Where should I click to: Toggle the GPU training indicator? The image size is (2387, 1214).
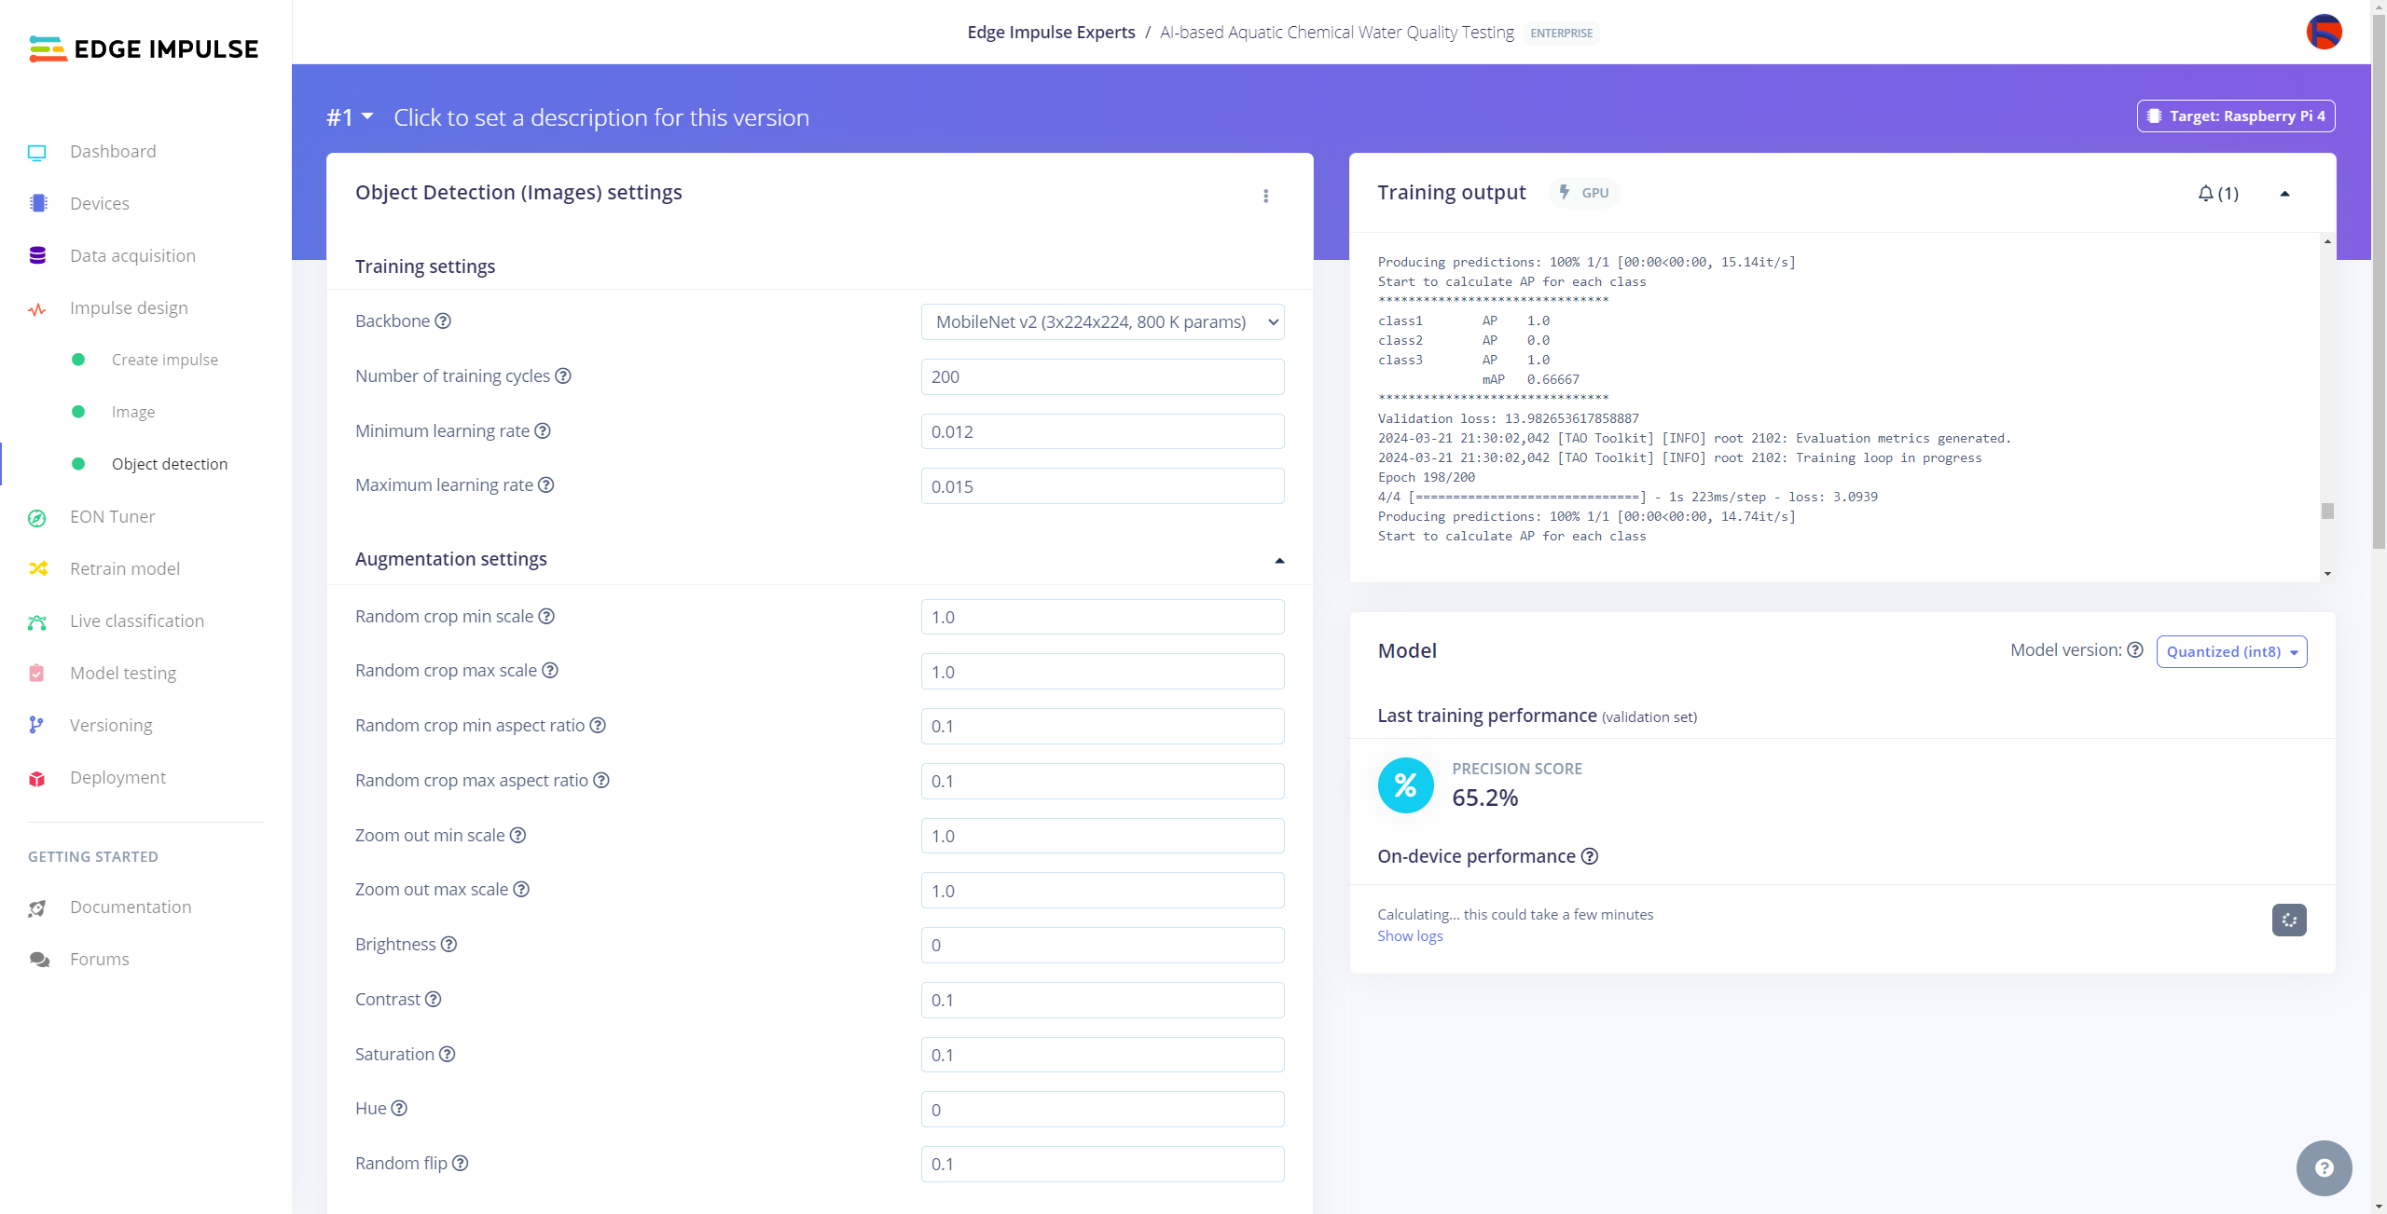pos(1584,192)
